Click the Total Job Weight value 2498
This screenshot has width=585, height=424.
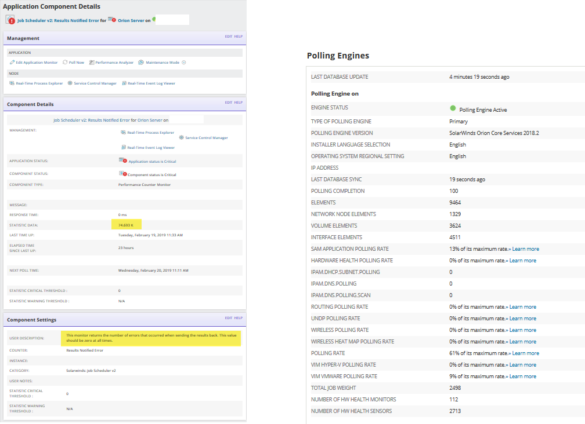(455, 388)
